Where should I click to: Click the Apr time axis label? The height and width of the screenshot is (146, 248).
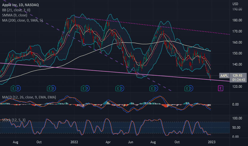click(108, 142)
